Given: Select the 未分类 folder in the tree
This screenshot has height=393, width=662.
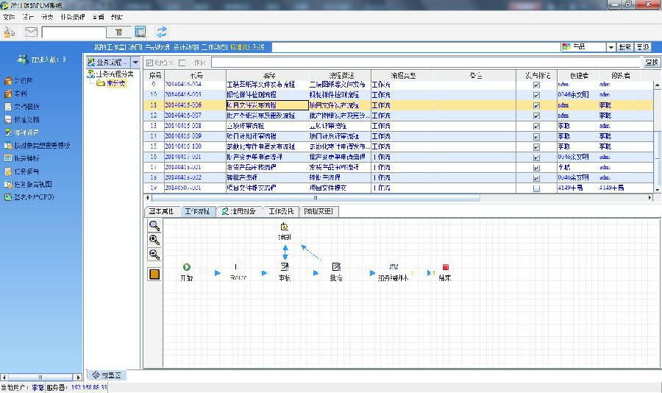Looking at the screenshot, I should tap(116, 83).
